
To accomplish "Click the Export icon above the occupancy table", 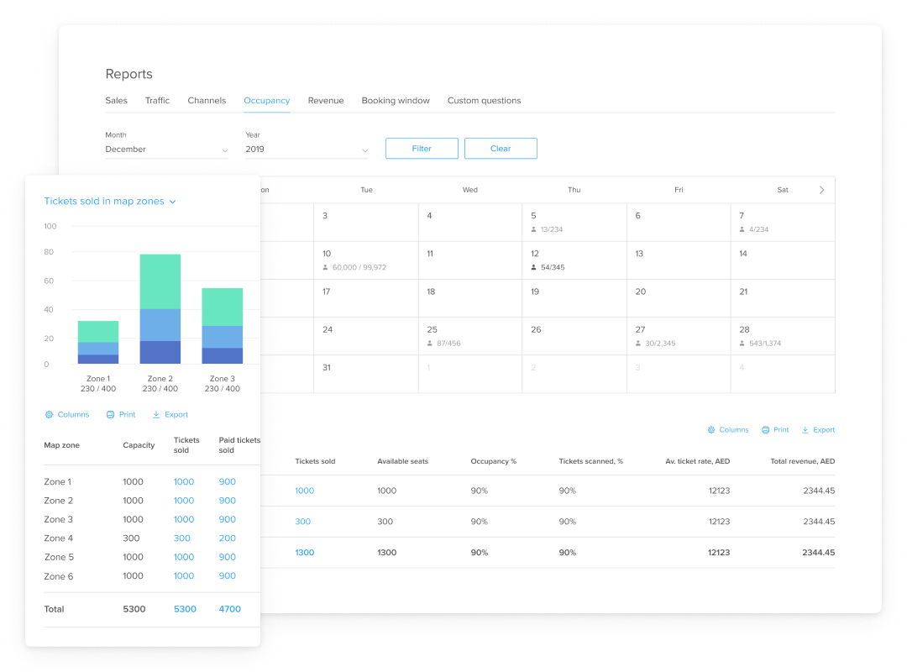I will click(806, 429).
